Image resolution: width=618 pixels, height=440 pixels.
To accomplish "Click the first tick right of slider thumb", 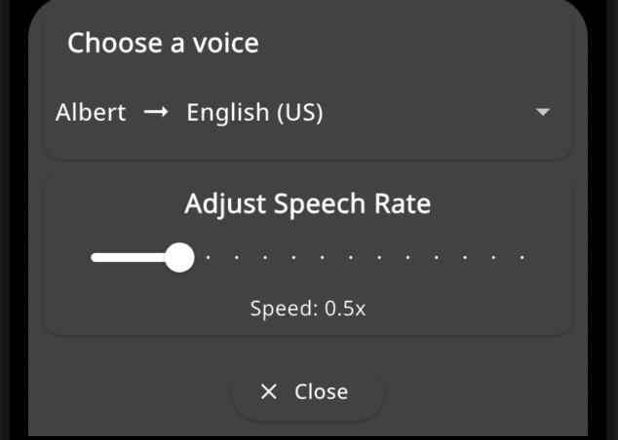I will (209, 258).
